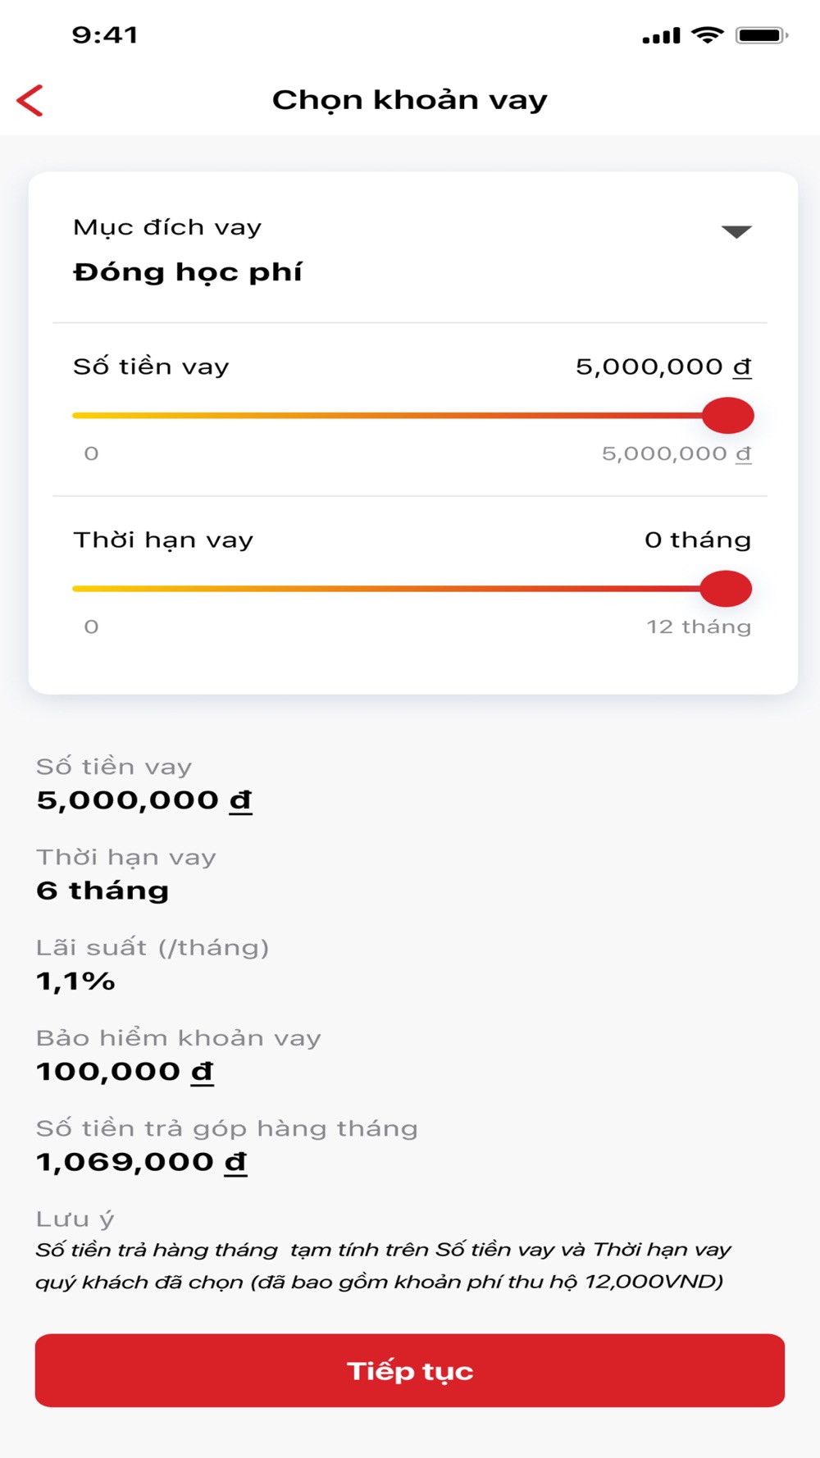
Task: Tap the Tiếp tục button
Action: 410,1370
